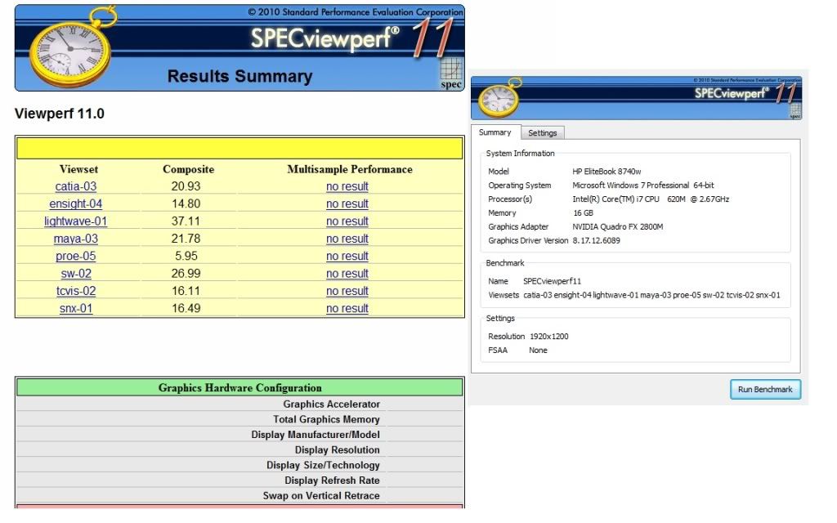Click the Display Size/Technology row label
837x523 pixels.
(x=323, y=465)
